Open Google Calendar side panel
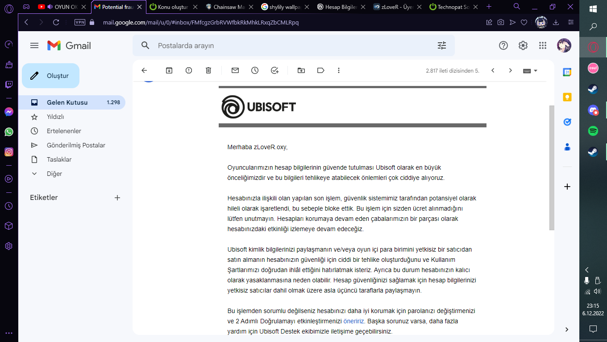The height and width of the screenshot is (342, 607). 567,72
